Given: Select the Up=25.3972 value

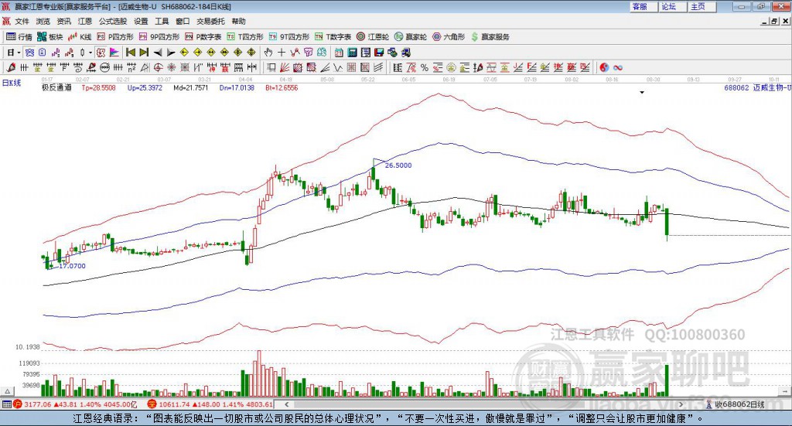Looking at the screenshot, I should tap(145, 88).
